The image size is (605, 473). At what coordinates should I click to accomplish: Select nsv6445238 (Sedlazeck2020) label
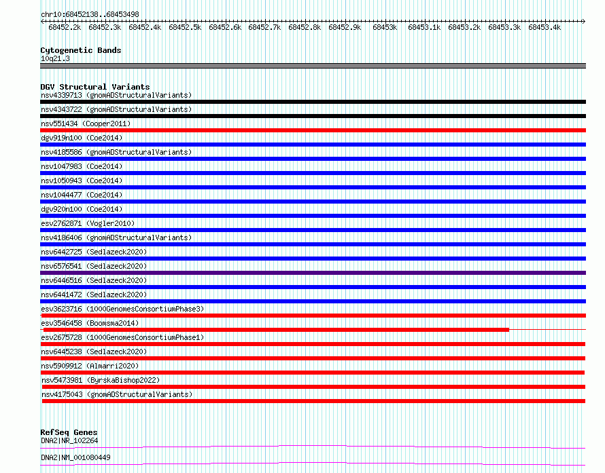point(94,352)
